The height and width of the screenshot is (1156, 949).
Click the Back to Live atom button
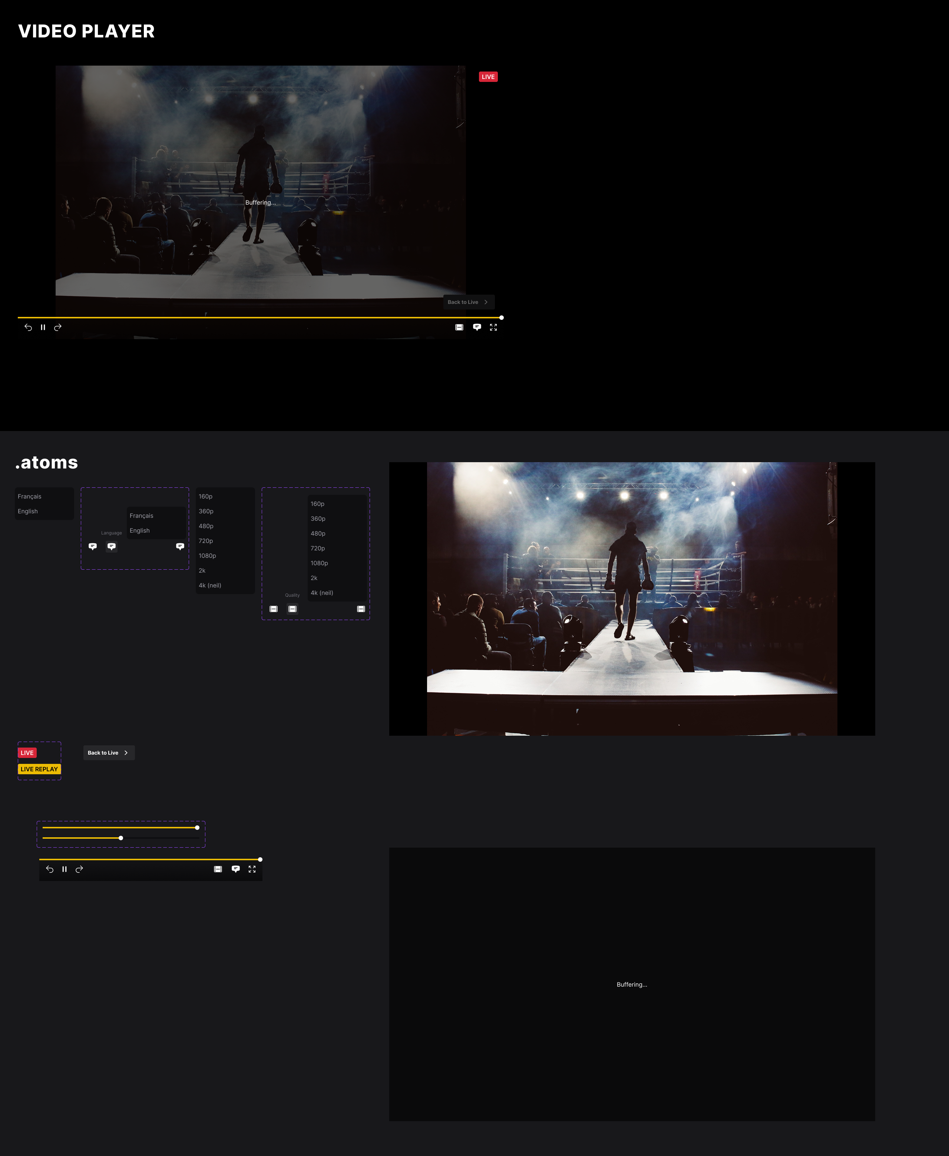coord(109,753)
